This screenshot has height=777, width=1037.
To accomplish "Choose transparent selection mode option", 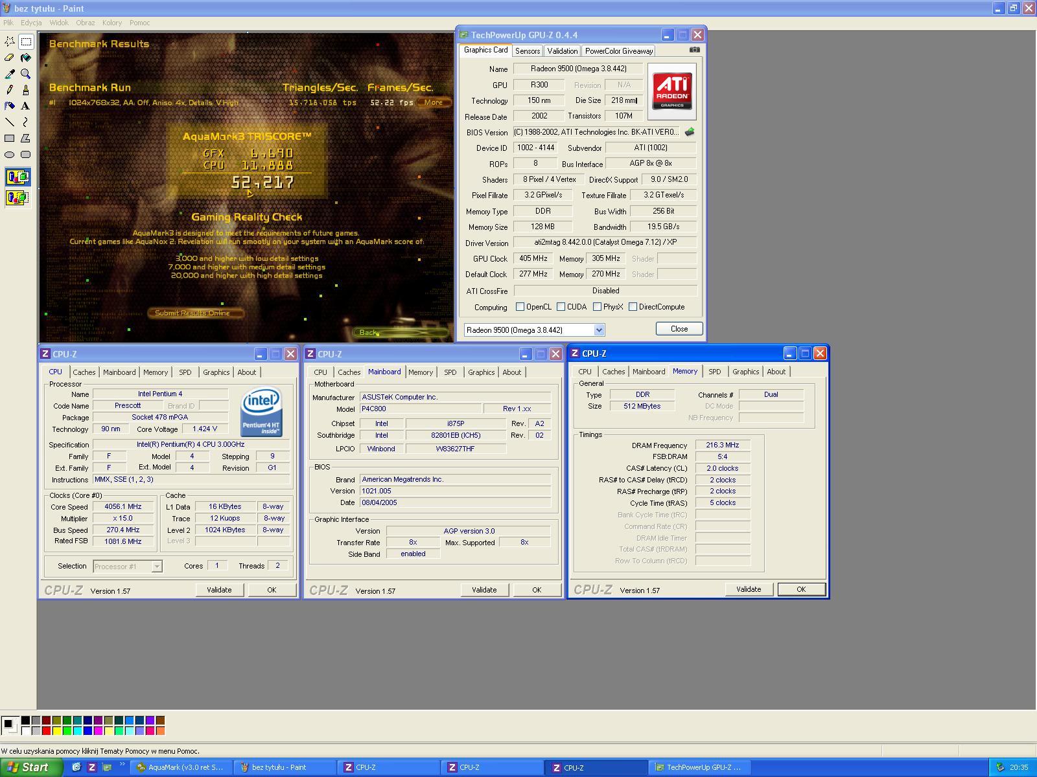I will tap(17, 197).
